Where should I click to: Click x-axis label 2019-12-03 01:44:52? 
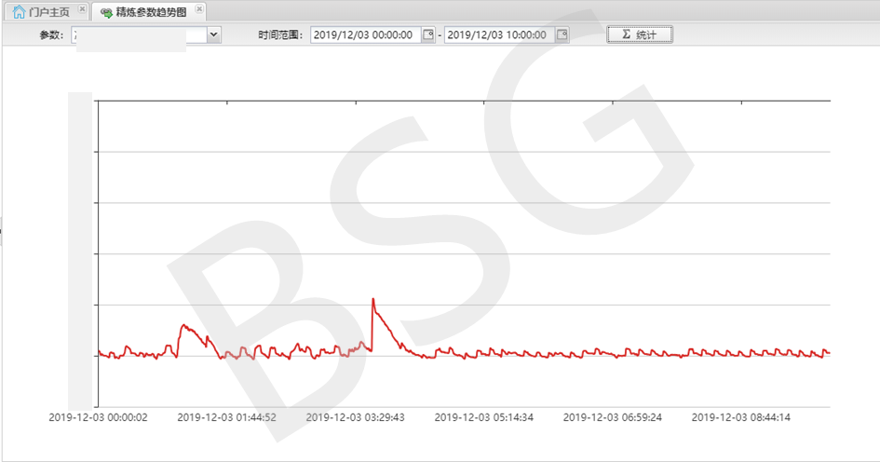(226, 417)
